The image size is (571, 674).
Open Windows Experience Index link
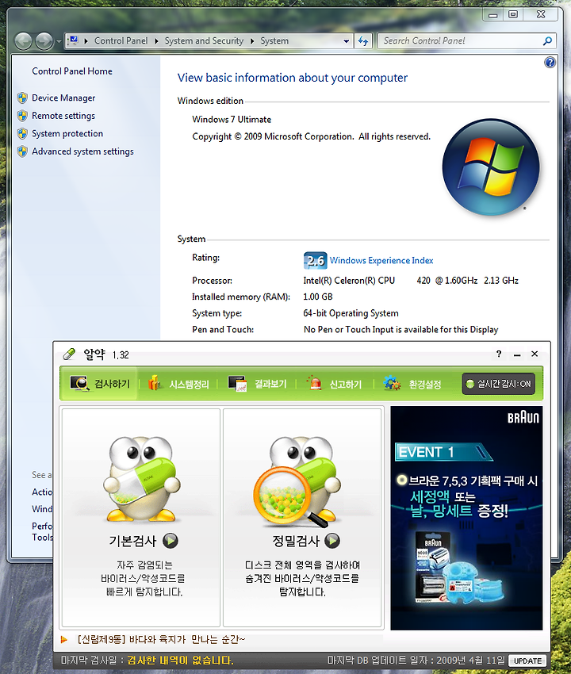[381, 261]
